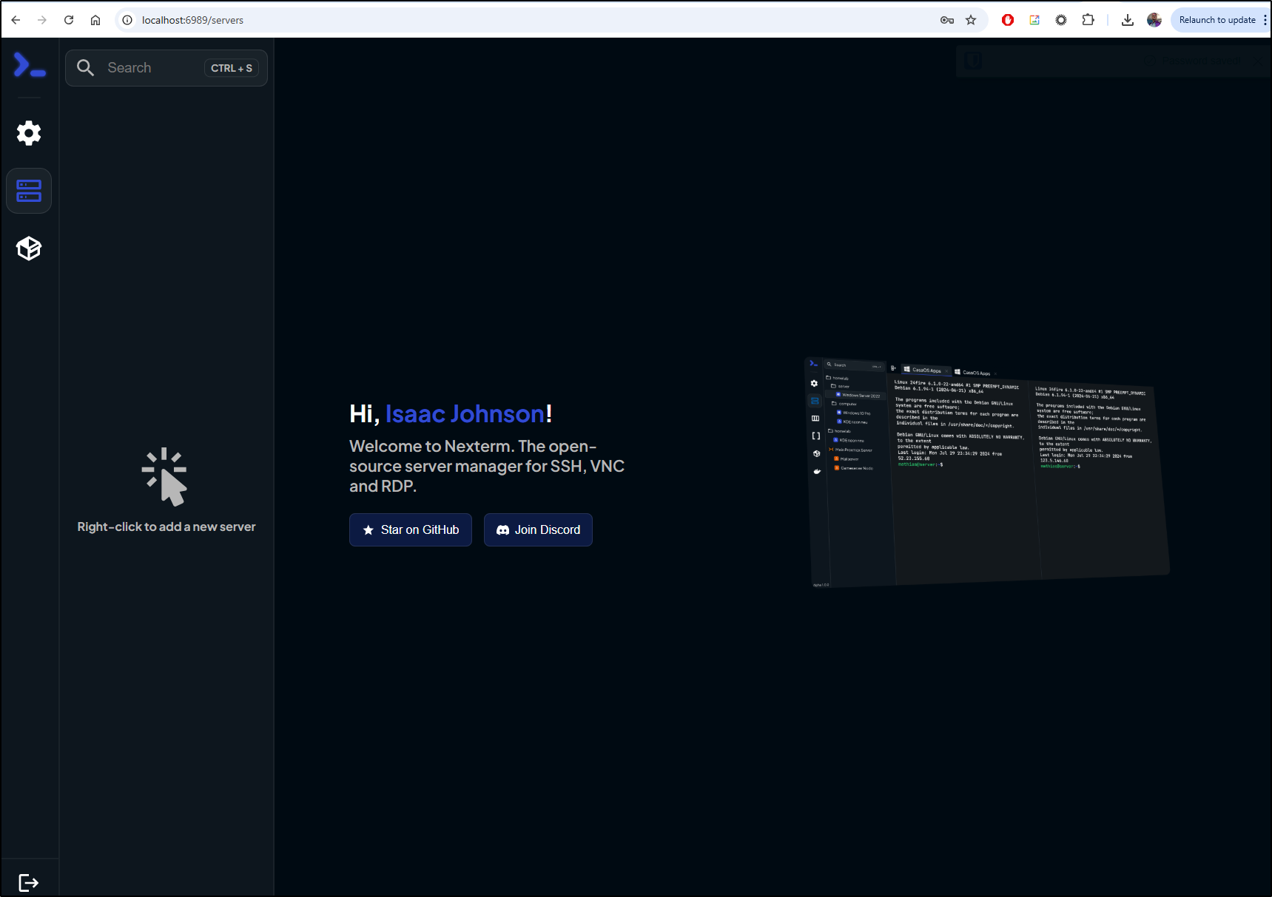Click the search magnifier icon
1272x897 pixels.
tap(86, 68)
